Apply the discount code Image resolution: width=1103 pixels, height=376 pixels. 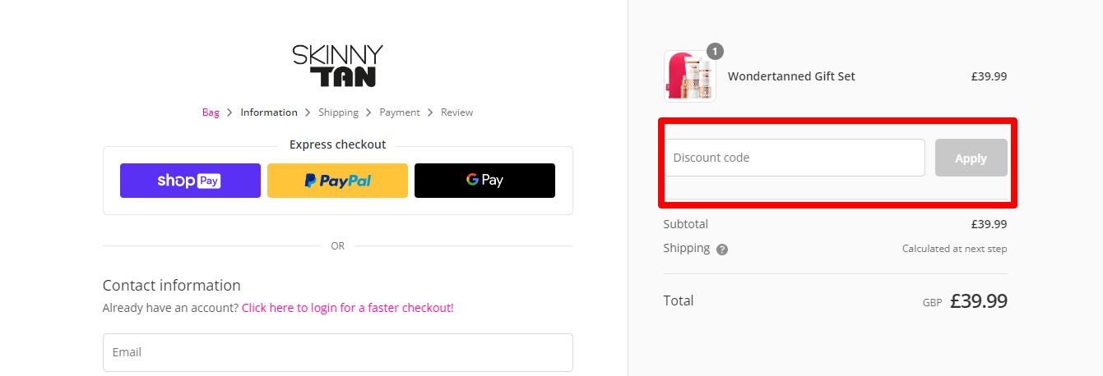(971, 158)
